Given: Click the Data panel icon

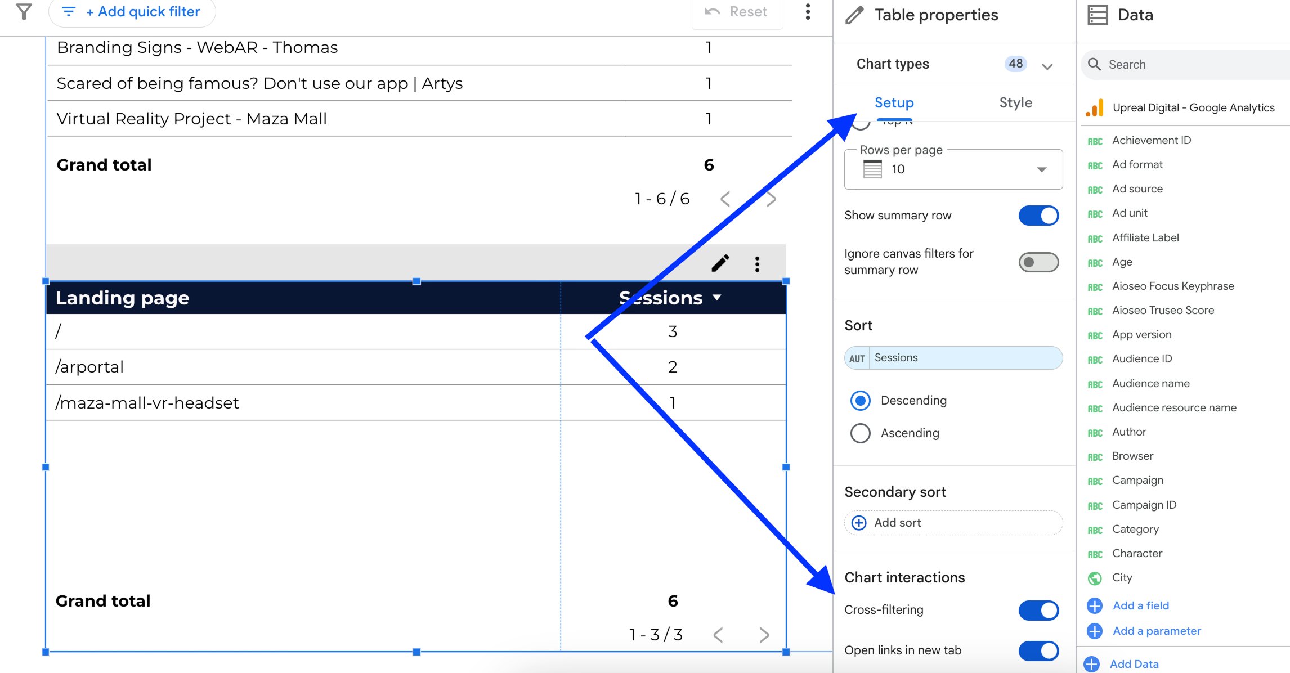Looking at the screenshot, I should click(1097, 15).
